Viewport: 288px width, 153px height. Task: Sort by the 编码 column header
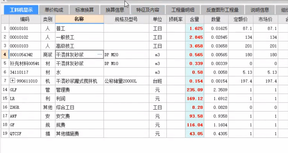click(x=25, y=19)
